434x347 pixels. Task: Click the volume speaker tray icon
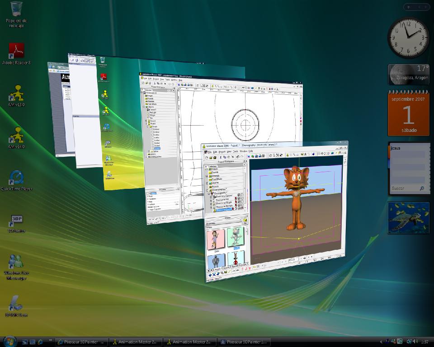415,342
